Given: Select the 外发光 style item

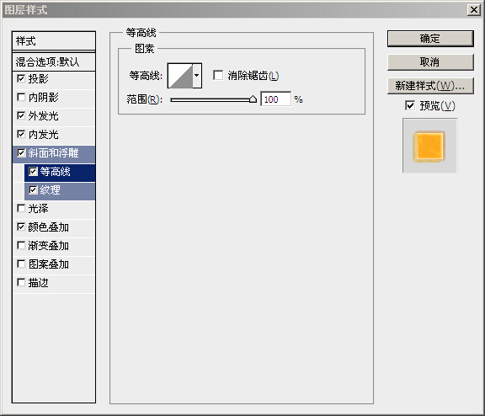Looking at the screenshot, I should click(55, 116).
